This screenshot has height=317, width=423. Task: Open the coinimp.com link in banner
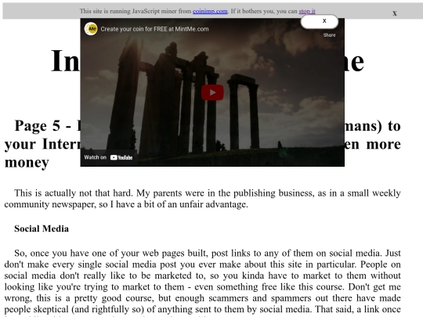pos(210,11)
